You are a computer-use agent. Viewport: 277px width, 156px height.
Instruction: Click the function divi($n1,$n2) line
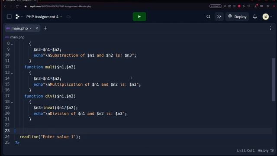pyautogui.click(x=50, y=96)
